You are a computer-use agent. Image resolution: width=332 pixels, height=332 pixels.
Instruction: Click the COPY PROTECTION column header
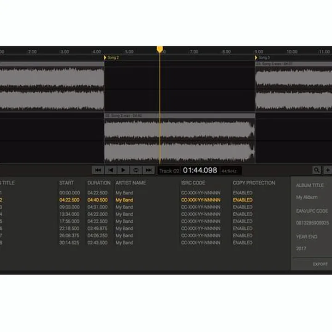click(254, 183)
